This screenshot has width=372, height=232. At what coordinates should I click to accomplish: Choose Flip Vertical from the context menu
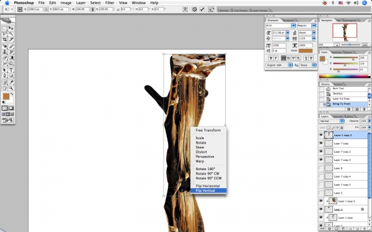(x=208, y=191)
